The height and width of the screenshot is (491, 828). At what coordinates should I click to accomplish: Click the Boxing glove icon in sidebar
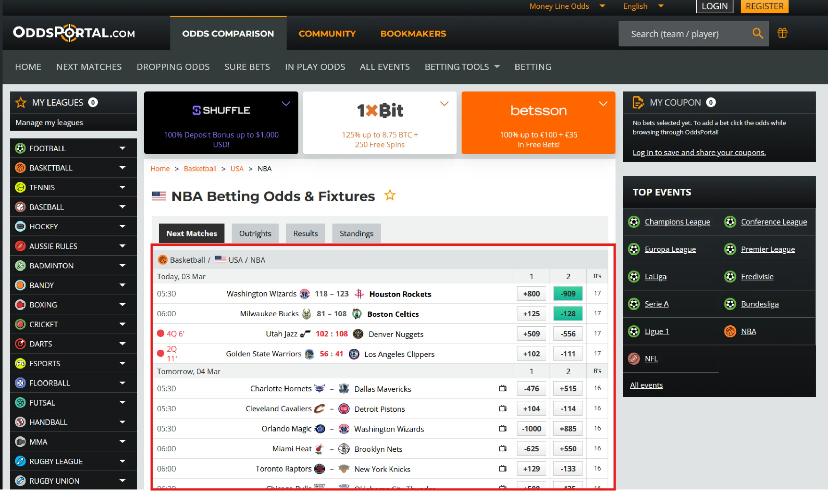[20, 304]
